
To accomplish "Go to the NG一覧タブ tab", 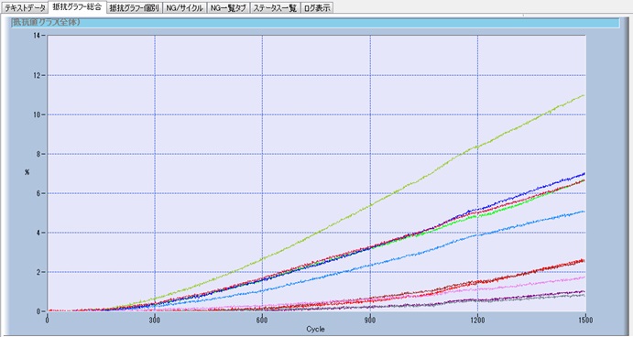I will pyautogui.click(x=228, y=7).
